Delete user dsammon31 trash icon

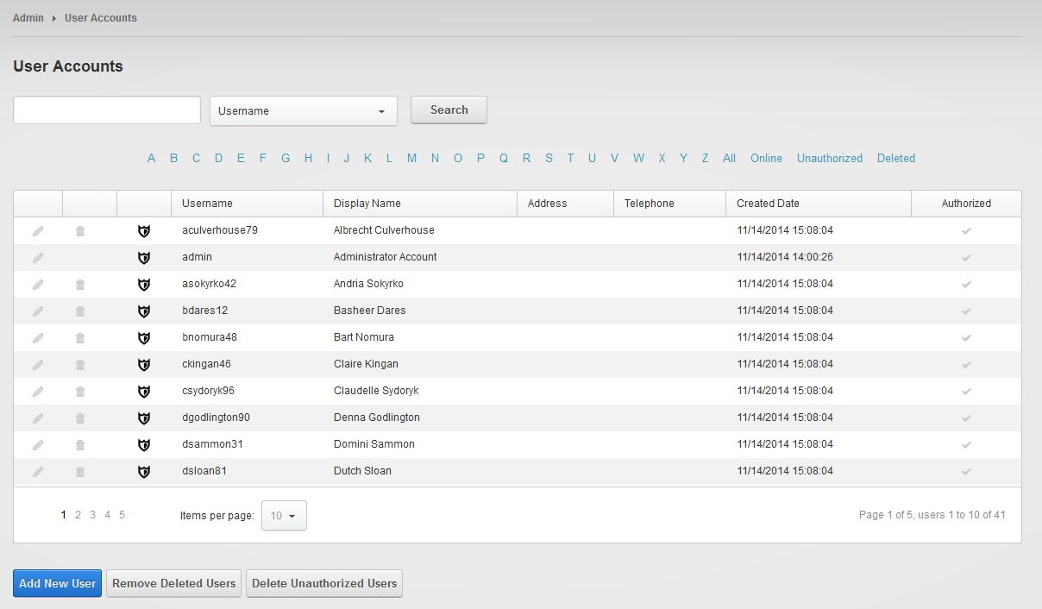click(x=80, y=445)
